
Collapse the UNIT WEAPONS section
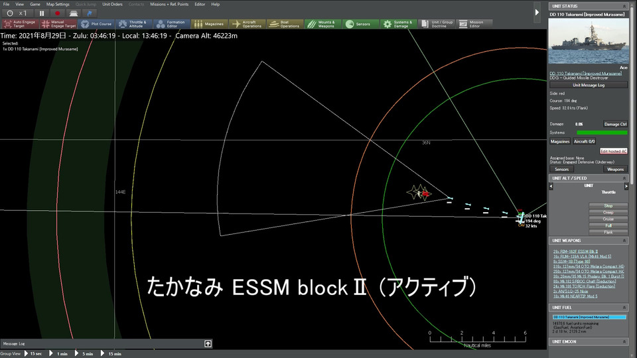coord(624,241)
